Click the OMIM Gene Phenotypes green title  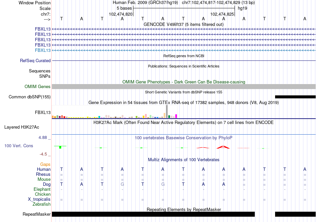tap(184, 82)
